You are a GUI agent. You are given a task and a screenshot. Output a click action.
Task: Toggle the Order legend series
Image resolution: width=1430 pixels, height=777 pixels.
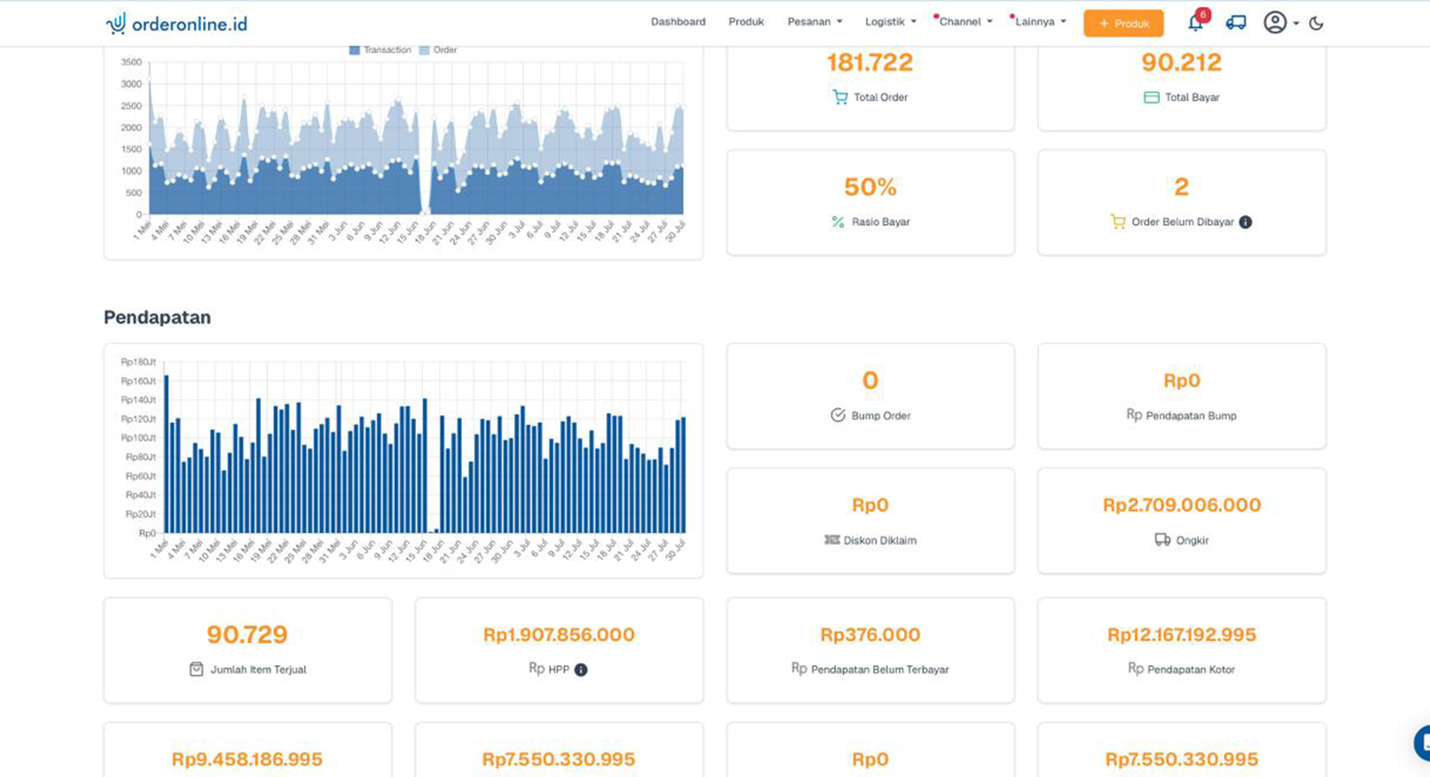point(438,50)
